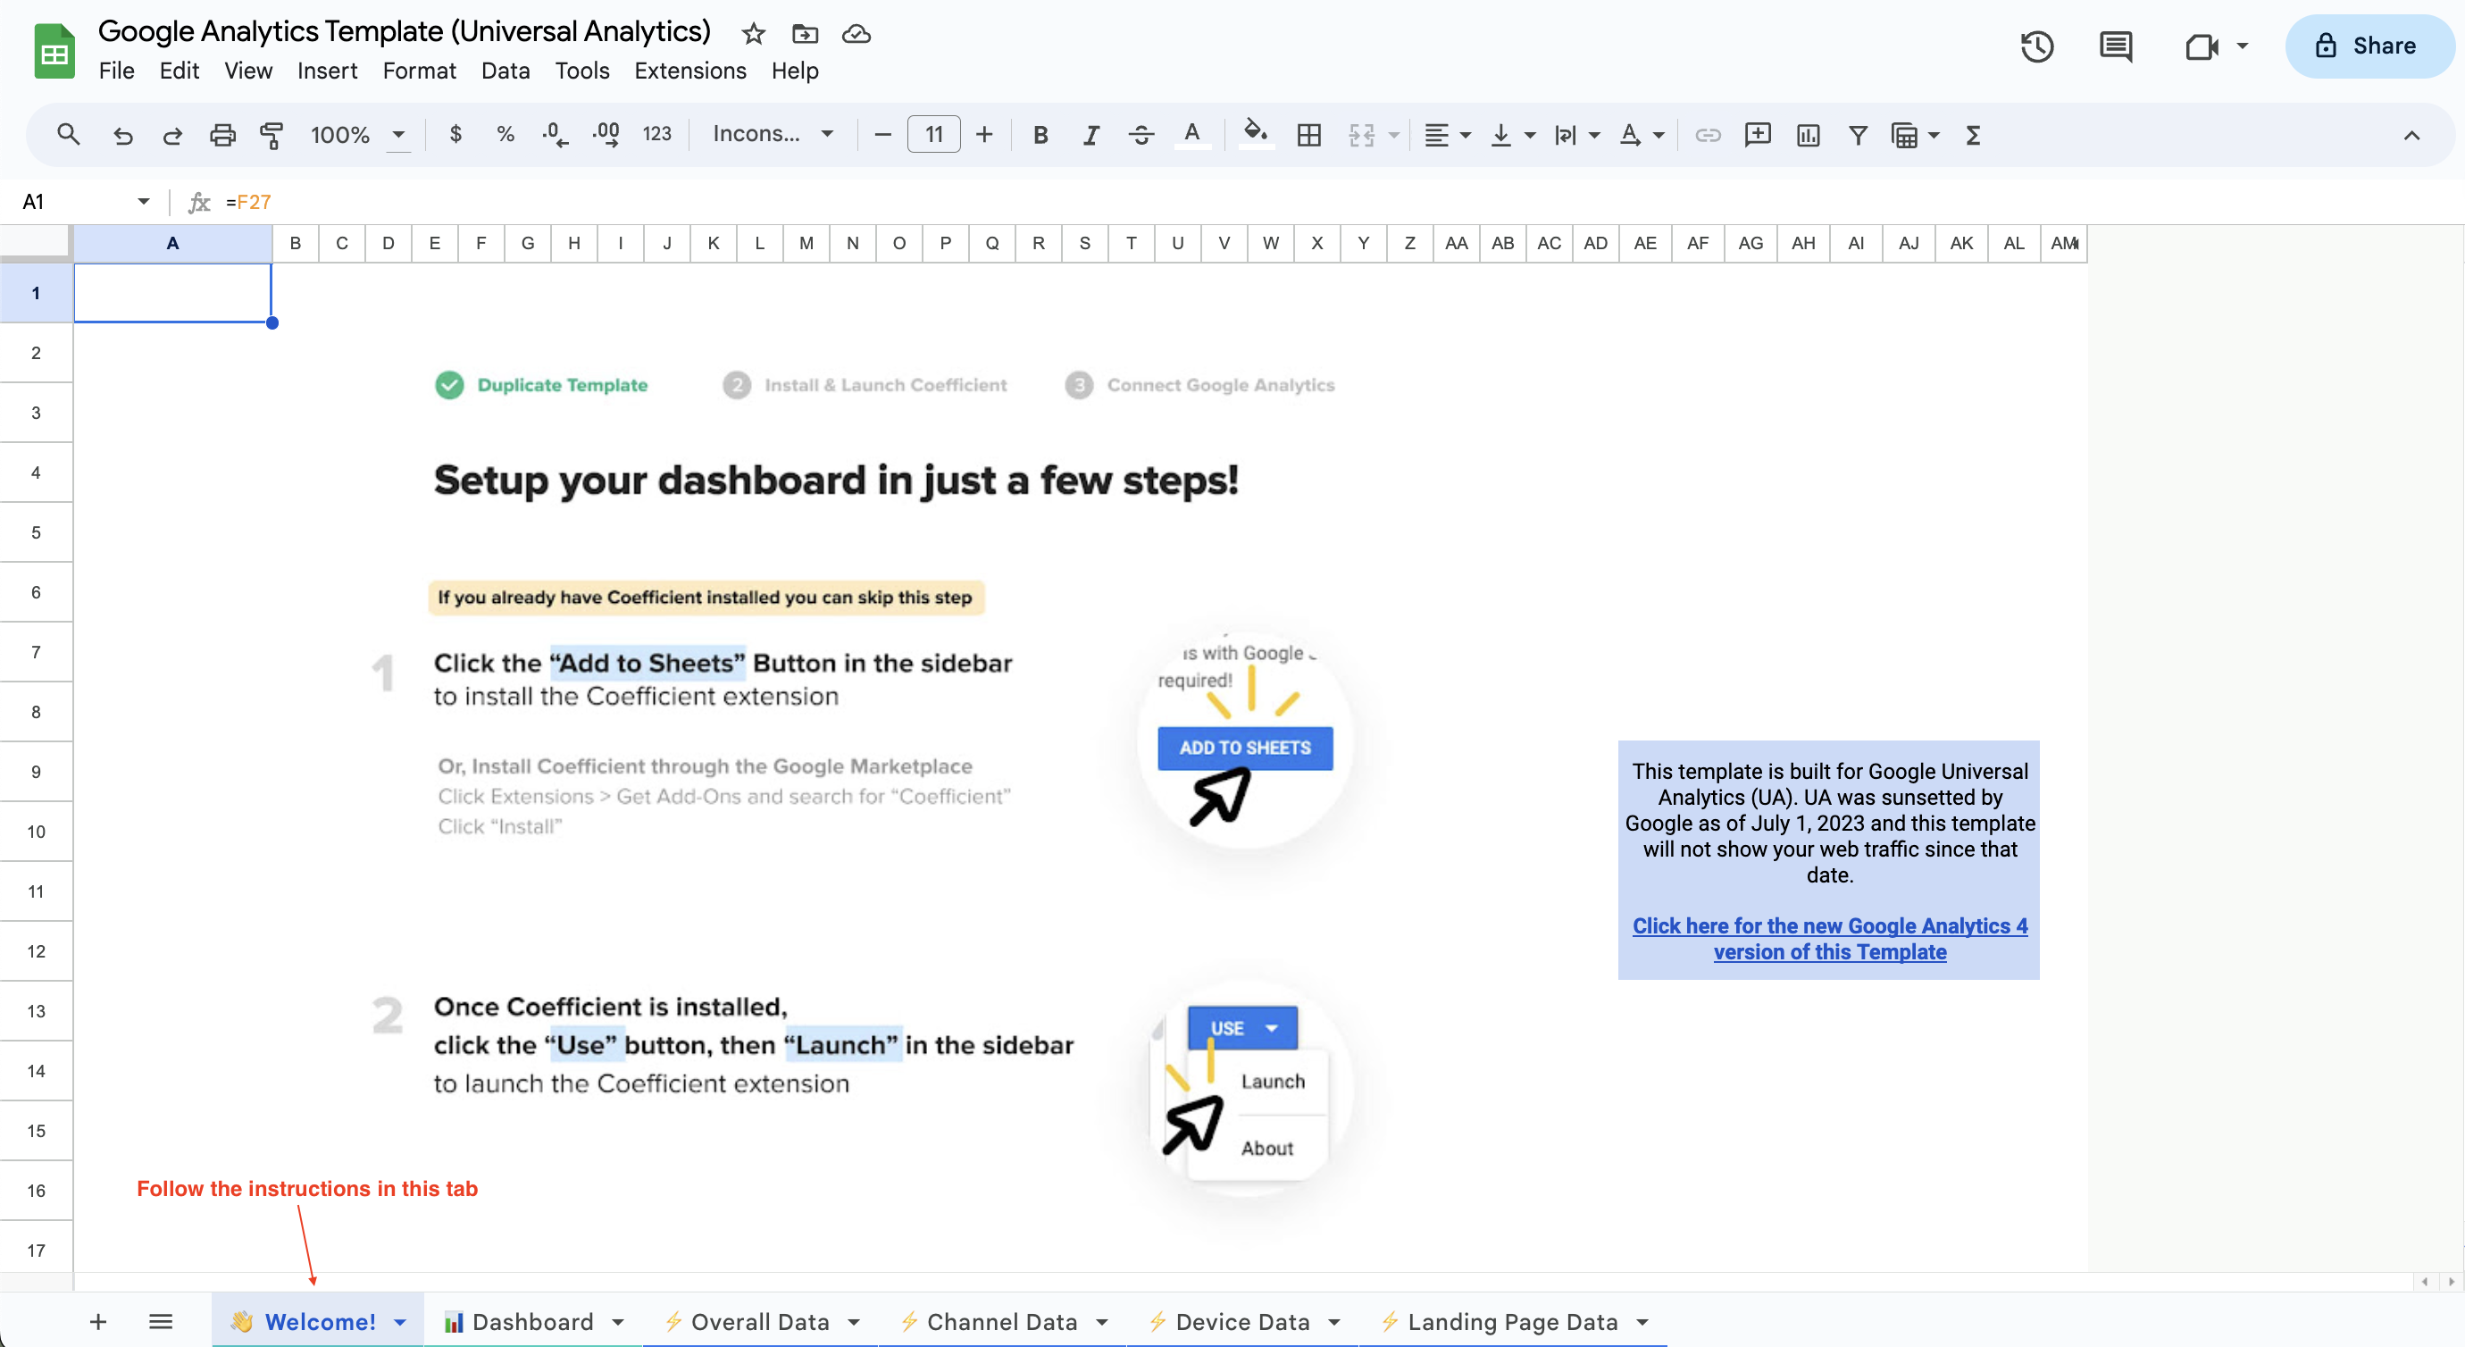Open Vertical align dropdown
Viewport: 2465px width, 1347px height.
click(x=1512, y=135)
